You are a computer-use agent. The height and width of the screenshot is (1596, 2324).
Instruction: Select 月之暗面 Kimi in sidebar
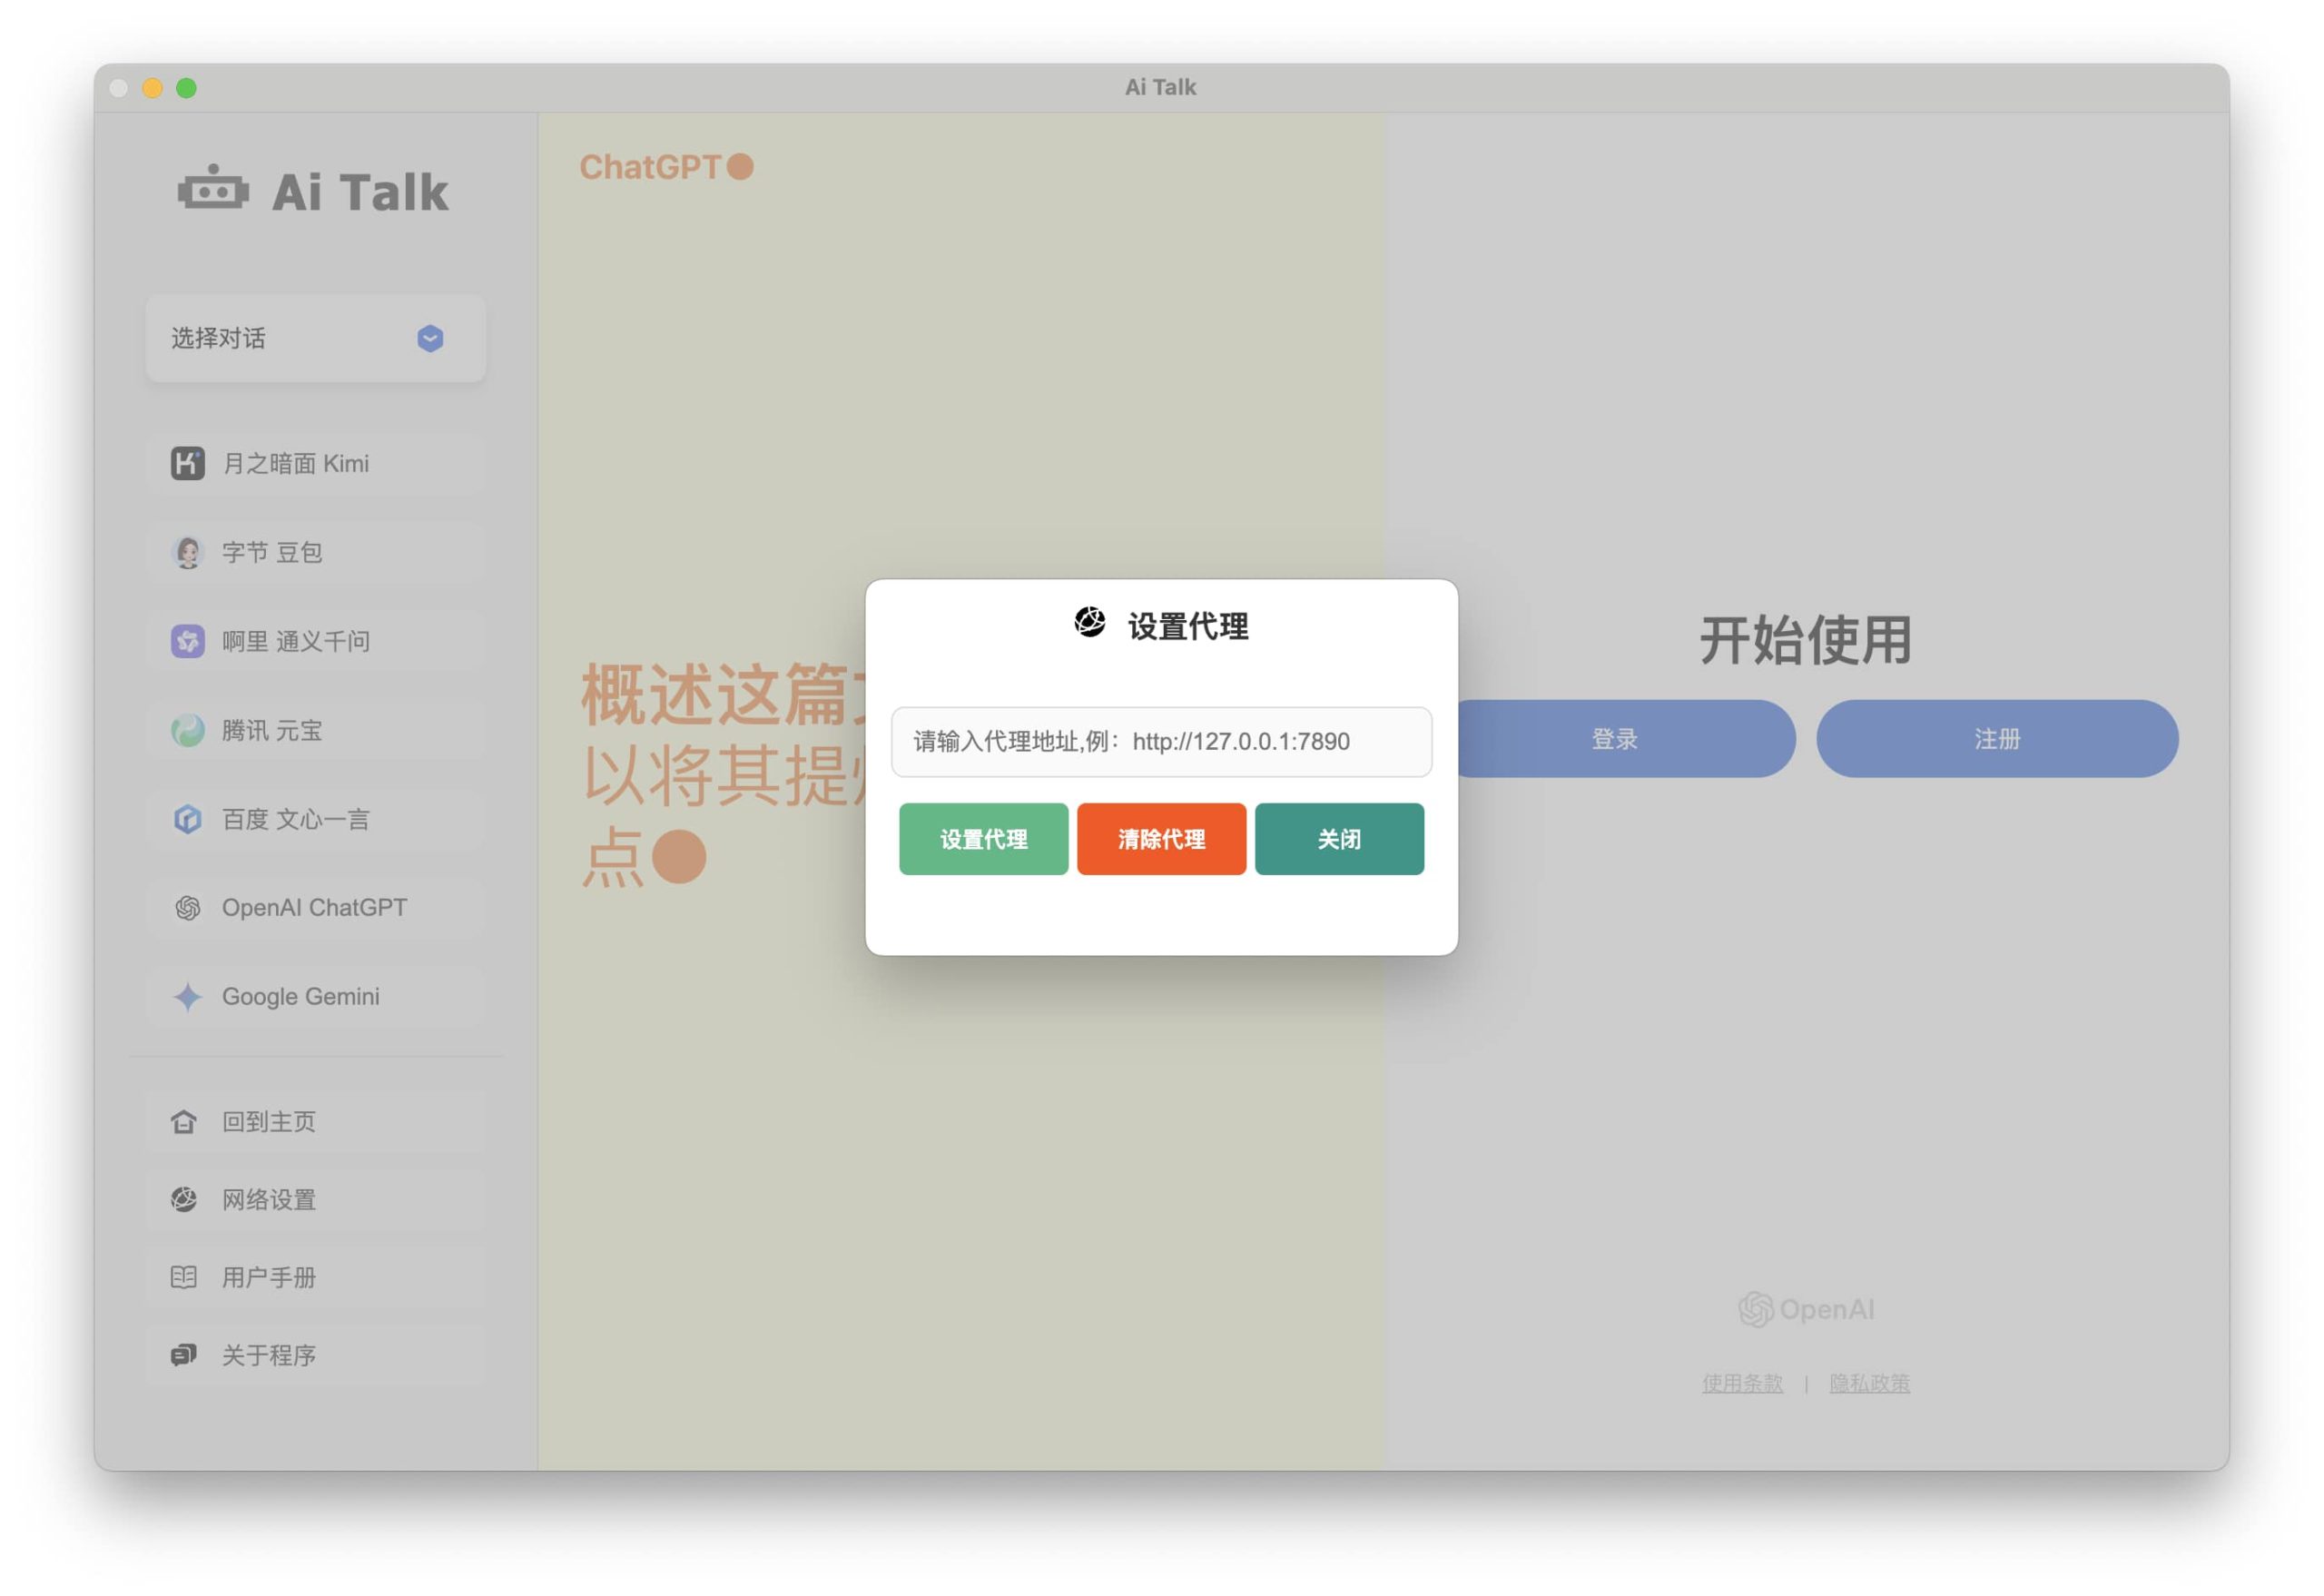316,463
